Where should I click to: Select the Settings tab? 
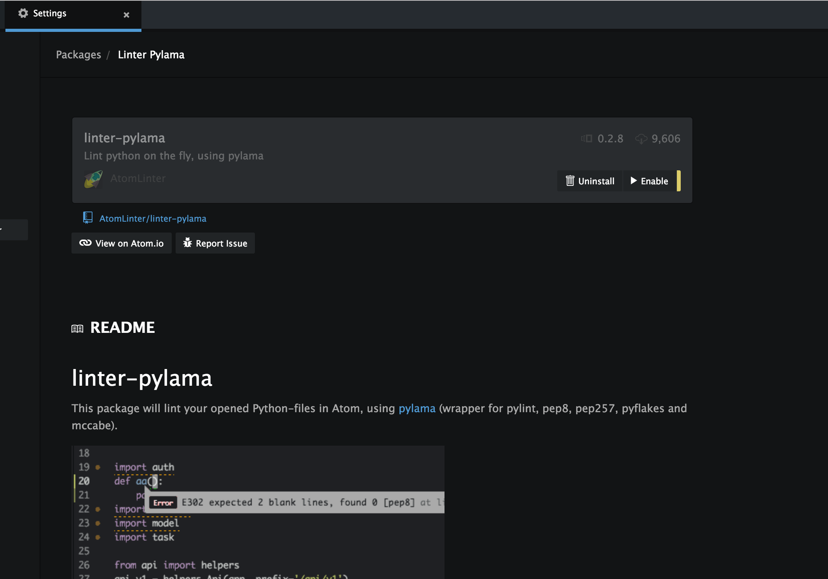click(73, 15)
